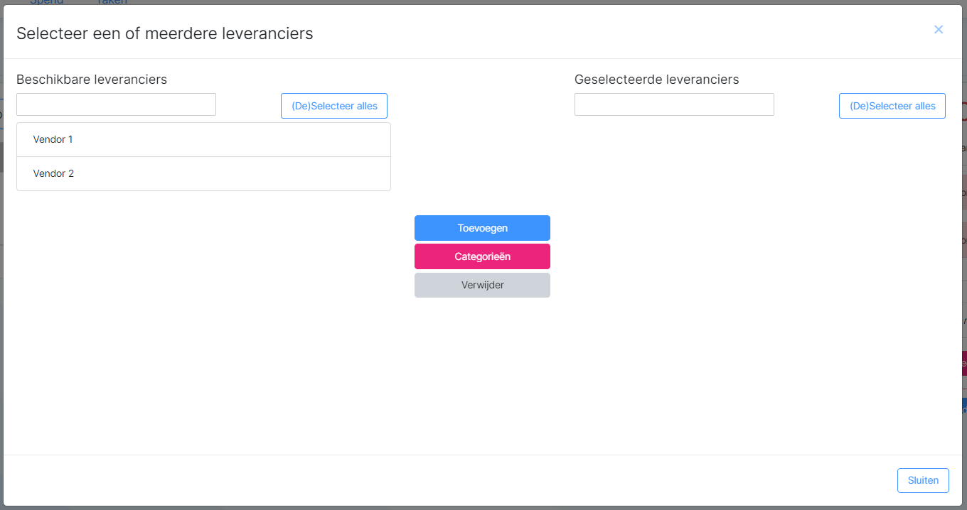
Task: Select Vendor 2 in the list
Action: pos(203,174)
